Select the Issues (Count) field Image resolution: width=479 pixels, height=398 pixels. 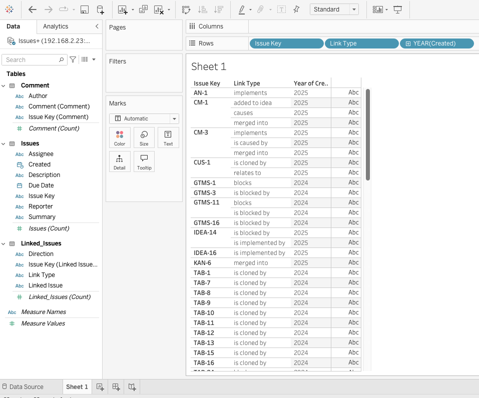[x=49, y=228]
